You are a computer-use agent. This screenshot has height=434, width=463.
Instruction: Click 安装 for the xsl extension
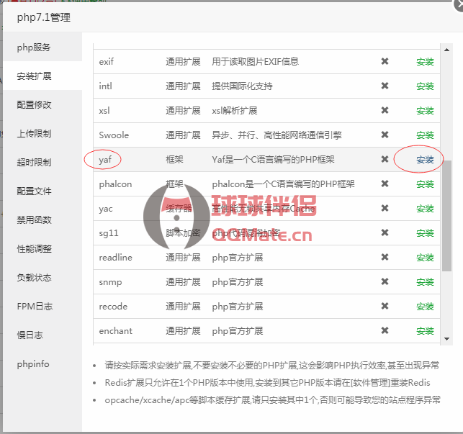[x=425, y=111]
